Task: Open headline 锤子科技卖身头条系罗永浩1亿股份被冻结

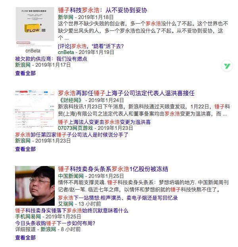Action: 113,169
